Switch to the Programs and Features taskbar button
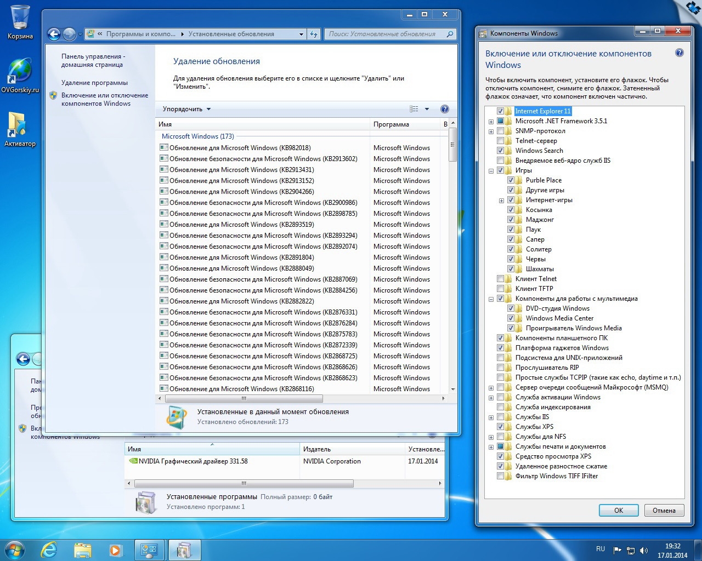Viewport: 702px width, 561px height. point(184,550)
